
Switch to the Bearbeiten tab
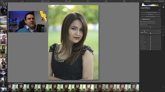point(154,1)
